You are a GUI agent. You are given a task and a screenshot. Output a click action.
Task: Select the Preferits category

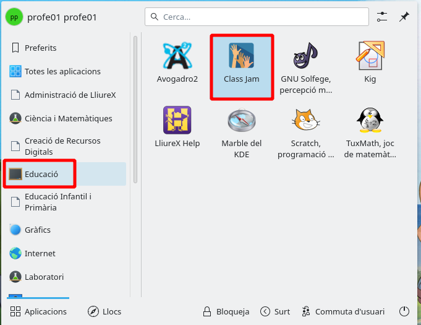pos(40,48)
